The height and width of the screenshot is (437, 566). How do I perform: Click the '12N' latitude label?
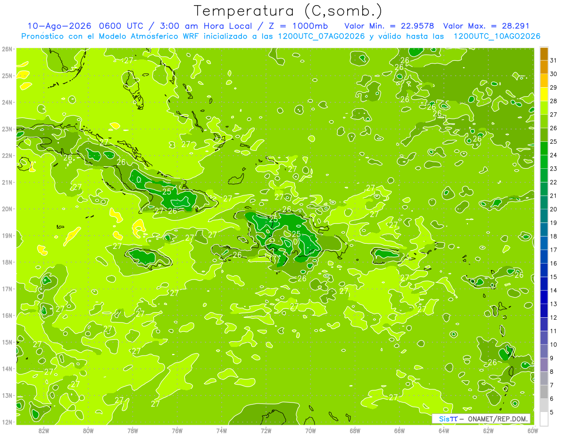point(7,422)
